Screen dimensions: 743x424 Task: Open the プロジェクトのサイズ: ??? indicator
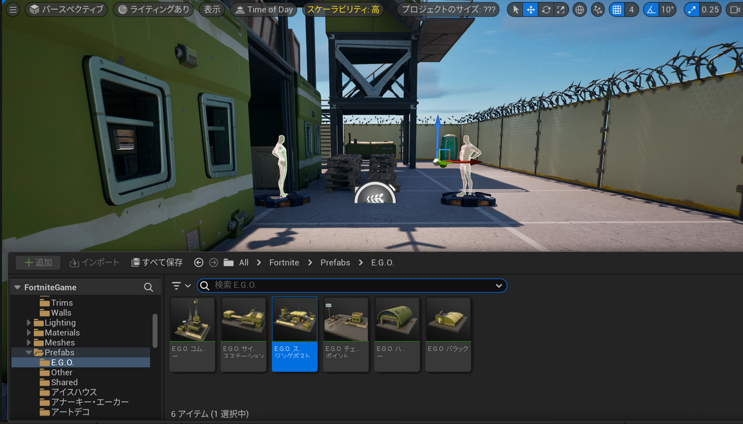[448, 9]
